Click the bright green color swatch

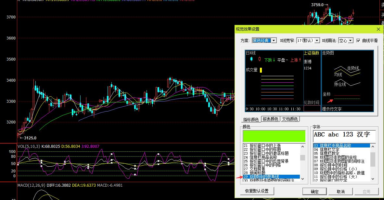[274, 136]
